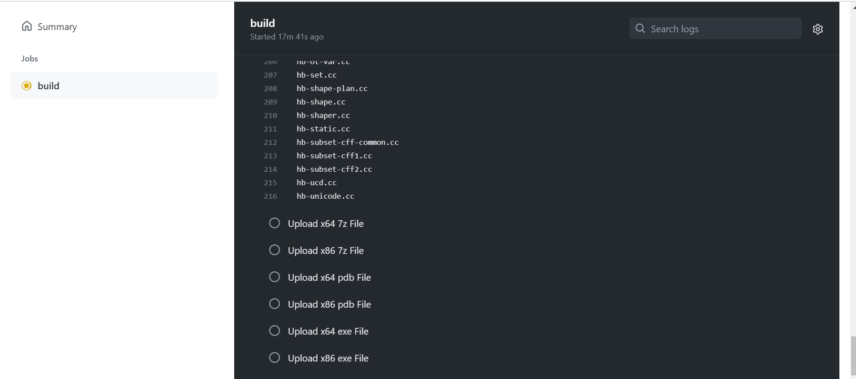Click the yellow in-progress icon next to build
The image size is (856, 379).
(26, 85)
